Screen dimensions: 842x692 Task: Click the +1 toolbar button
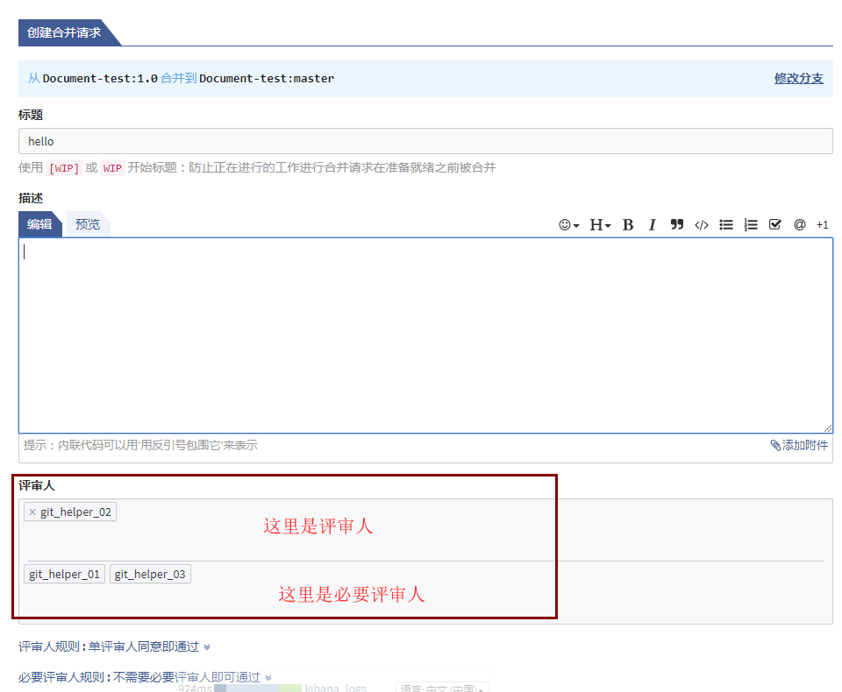[x=822, y=225]
